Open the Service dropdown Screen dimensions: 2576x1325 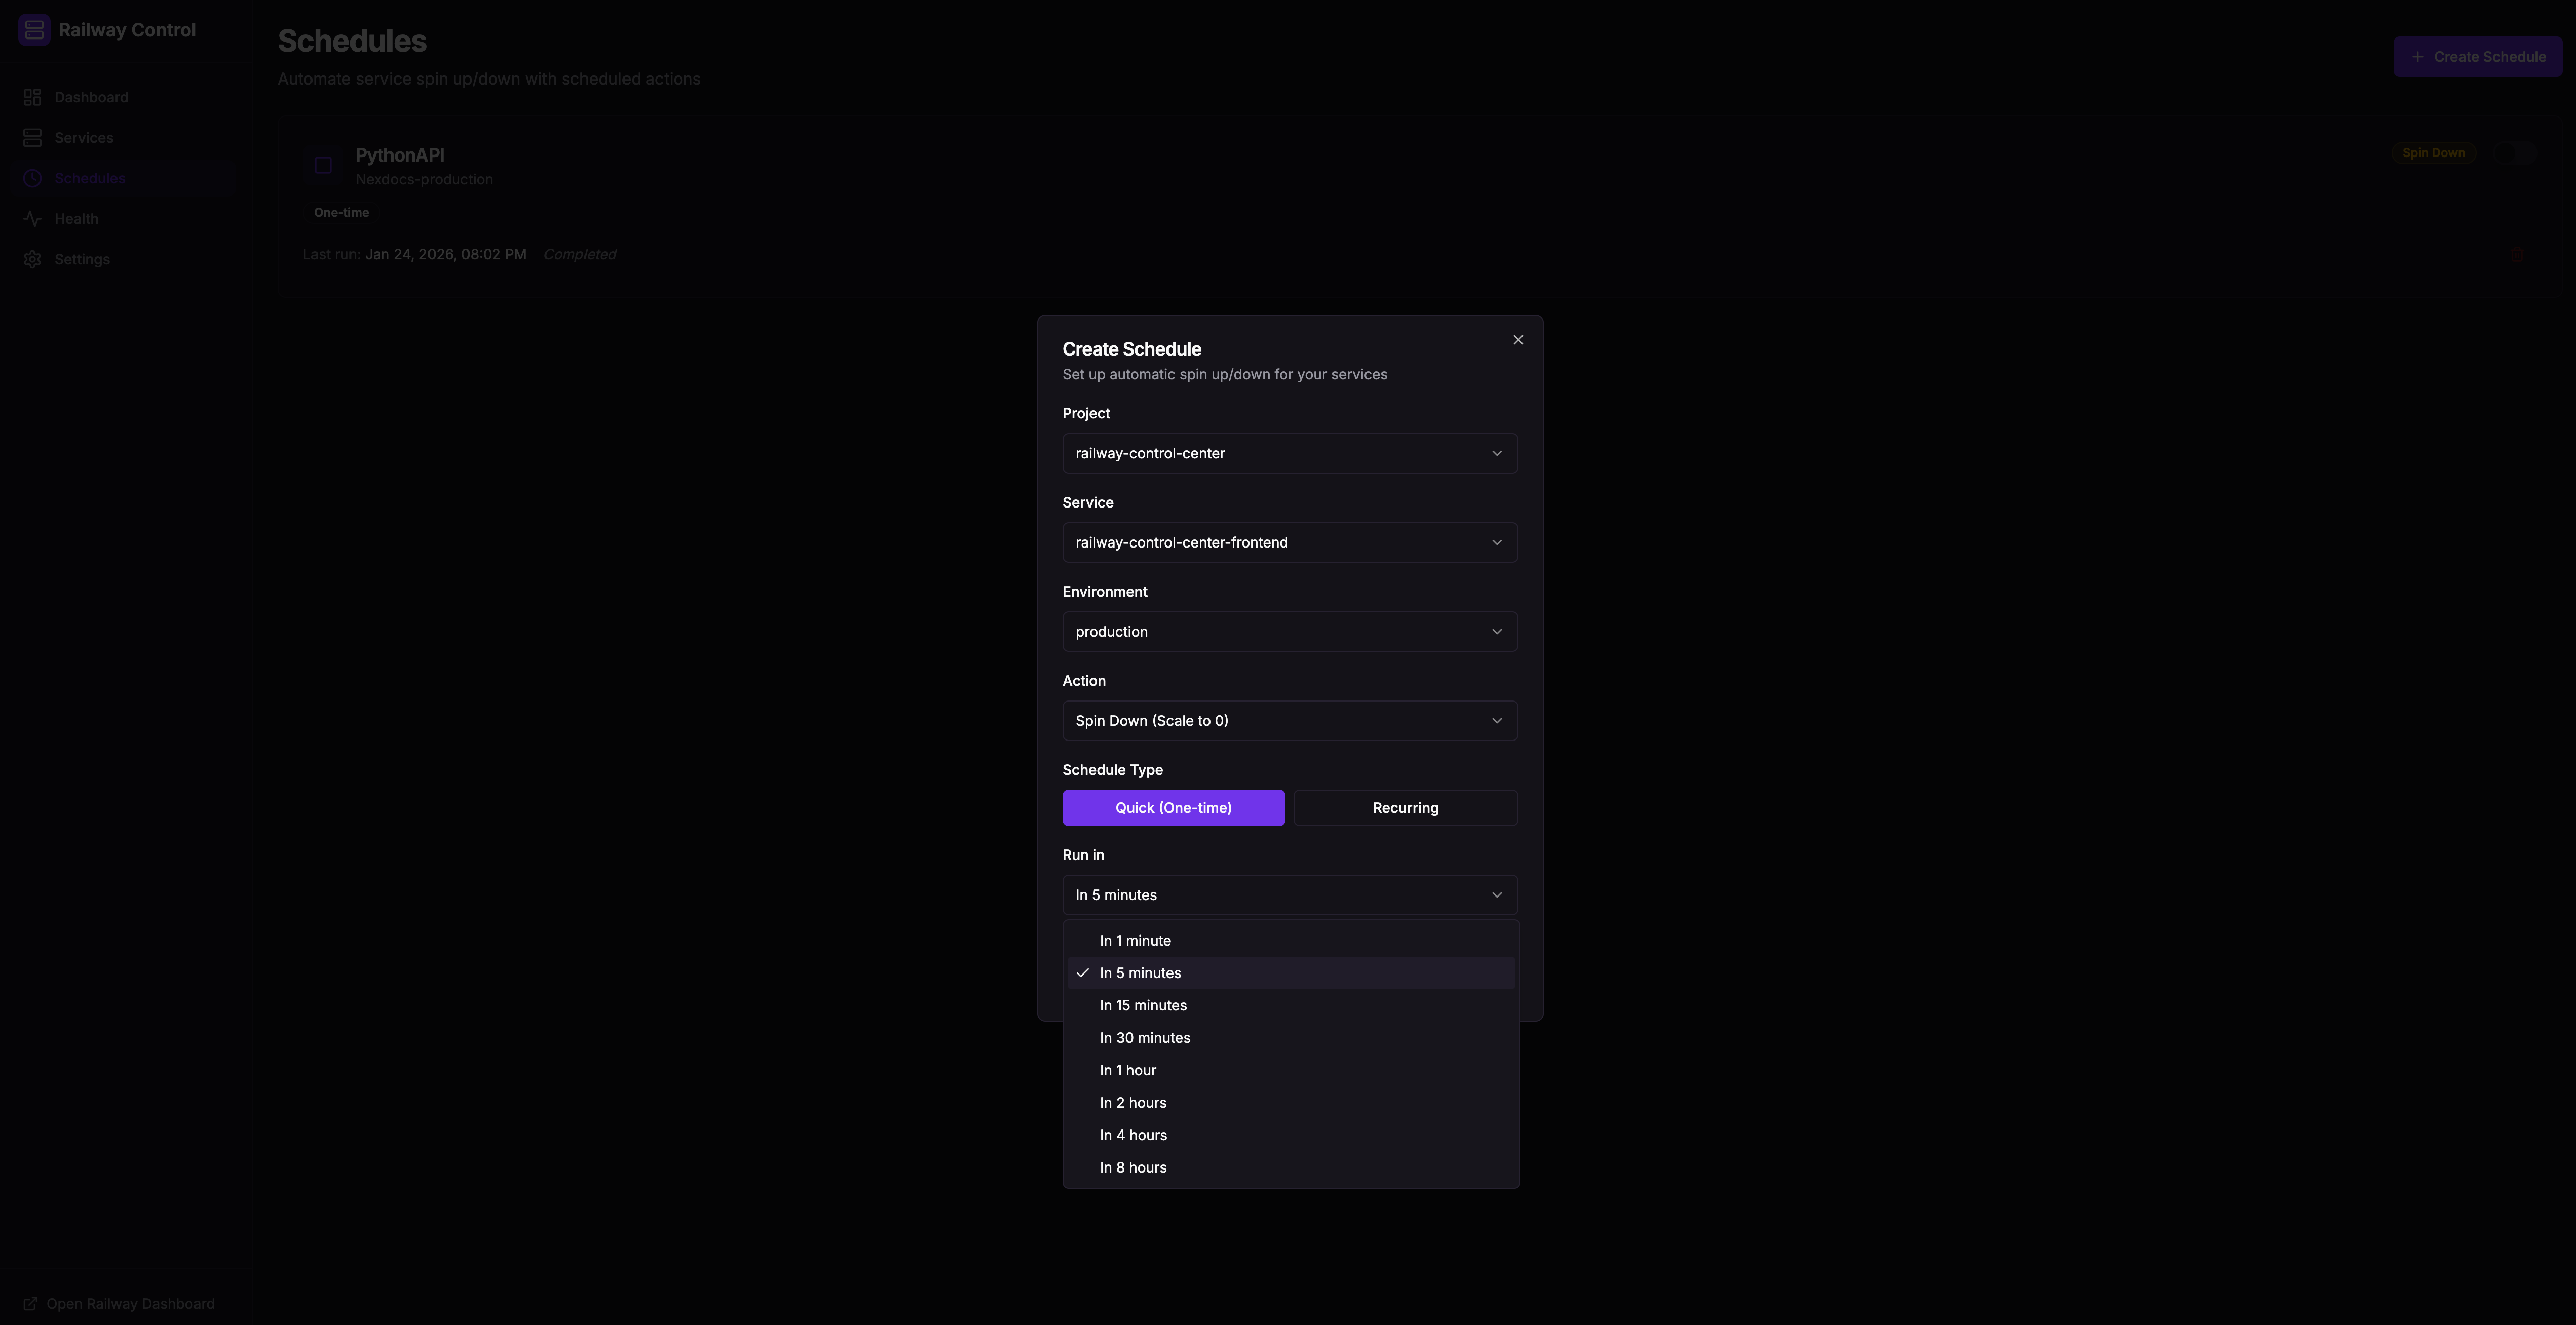(1289, 543)
